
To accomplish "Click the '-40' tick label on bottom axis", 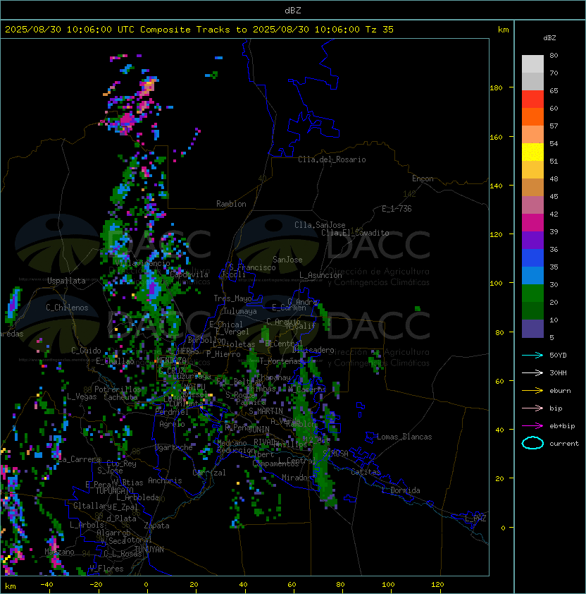I will pyautogui.click(x=46, y=585).
